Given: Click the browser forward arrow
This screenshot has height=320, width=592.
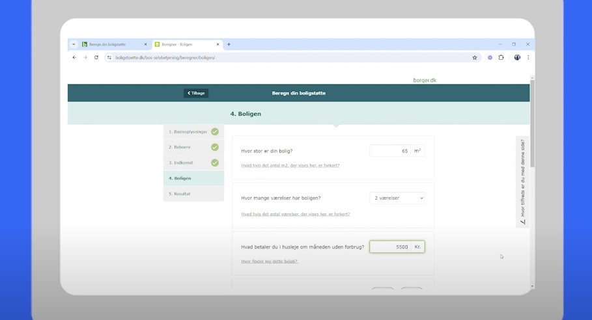Looking at the screenshot, I should (x=85, y=57).
